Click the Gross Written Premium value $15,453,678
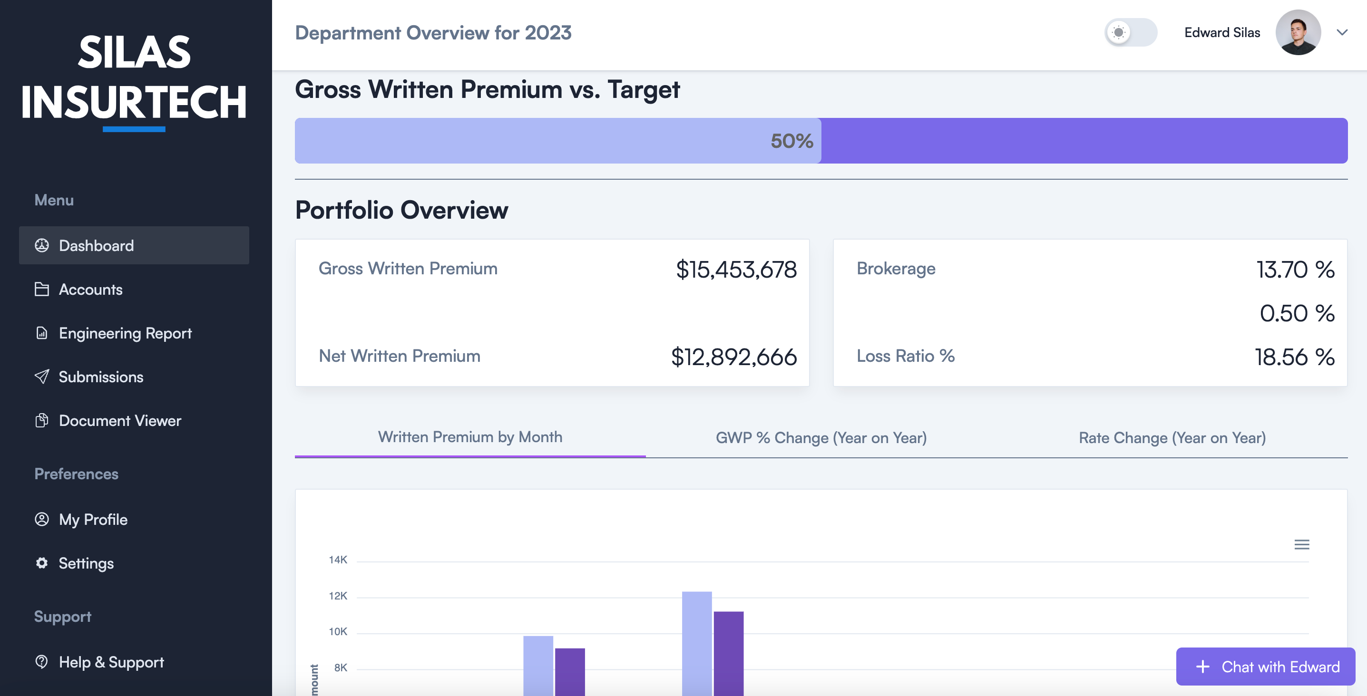The image size is (1367, 696). tap(736, 270)
